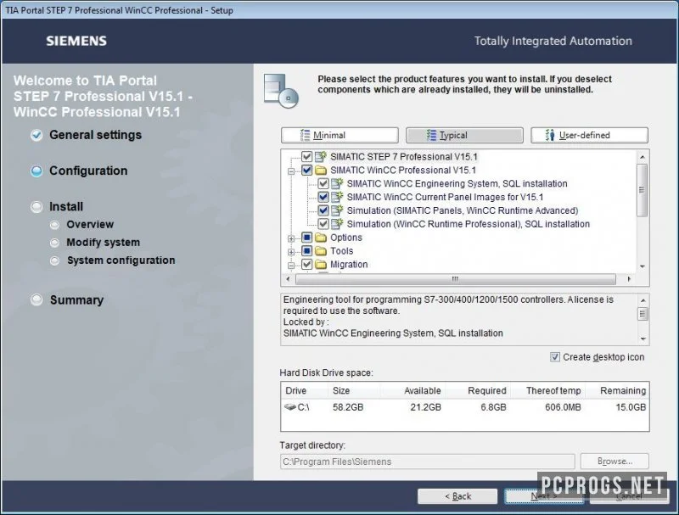Click the Simulation WinCC Runtime Professional icon
Screen dimensions: 679x515
tap(337, 224)
